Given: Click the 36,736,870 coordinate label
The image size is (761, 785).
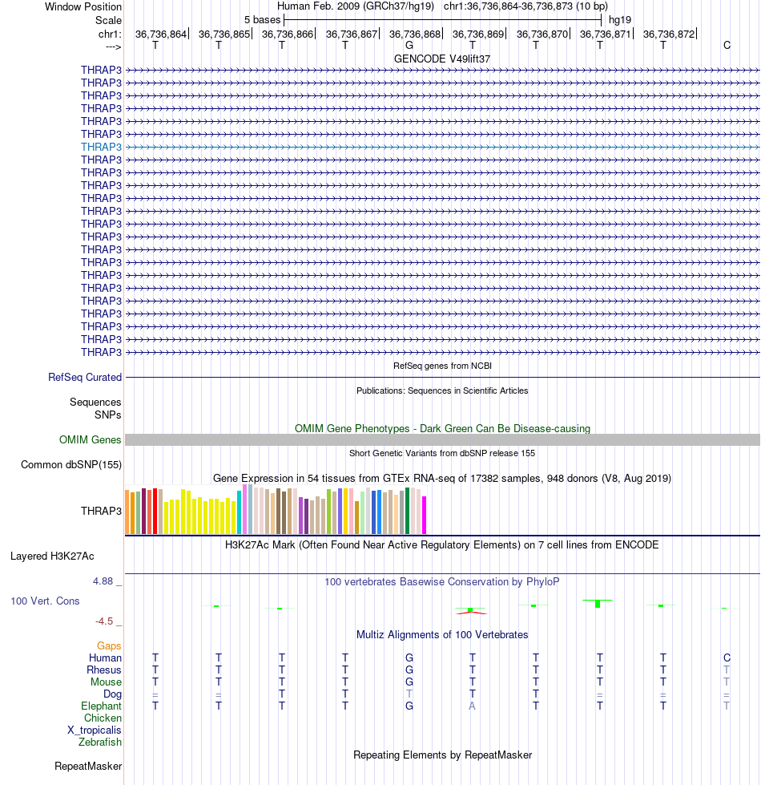Looking at the screenshot, I should 542,34.
